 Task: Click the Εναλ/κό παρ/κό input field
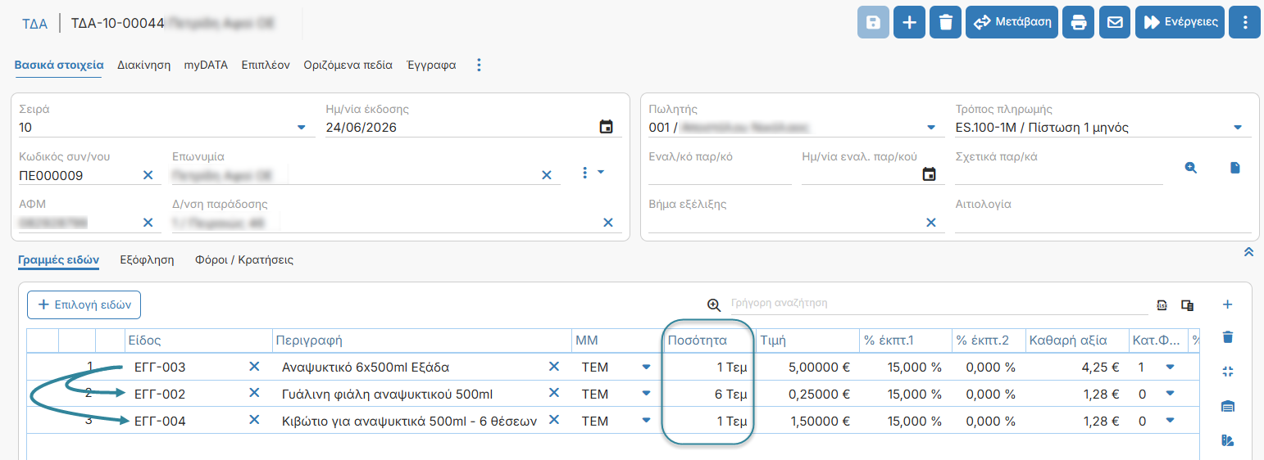pos(720,174)
